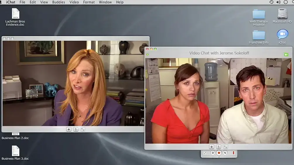Click the Business Plan 2.doc label
The height and width of the screenshot is (165, 294).
[x=15, y=138]
